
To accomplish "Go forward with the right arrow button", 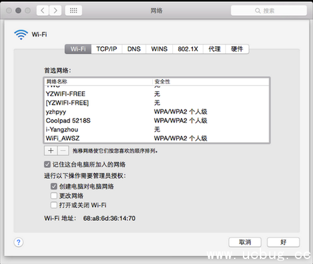I will [55, 11].
